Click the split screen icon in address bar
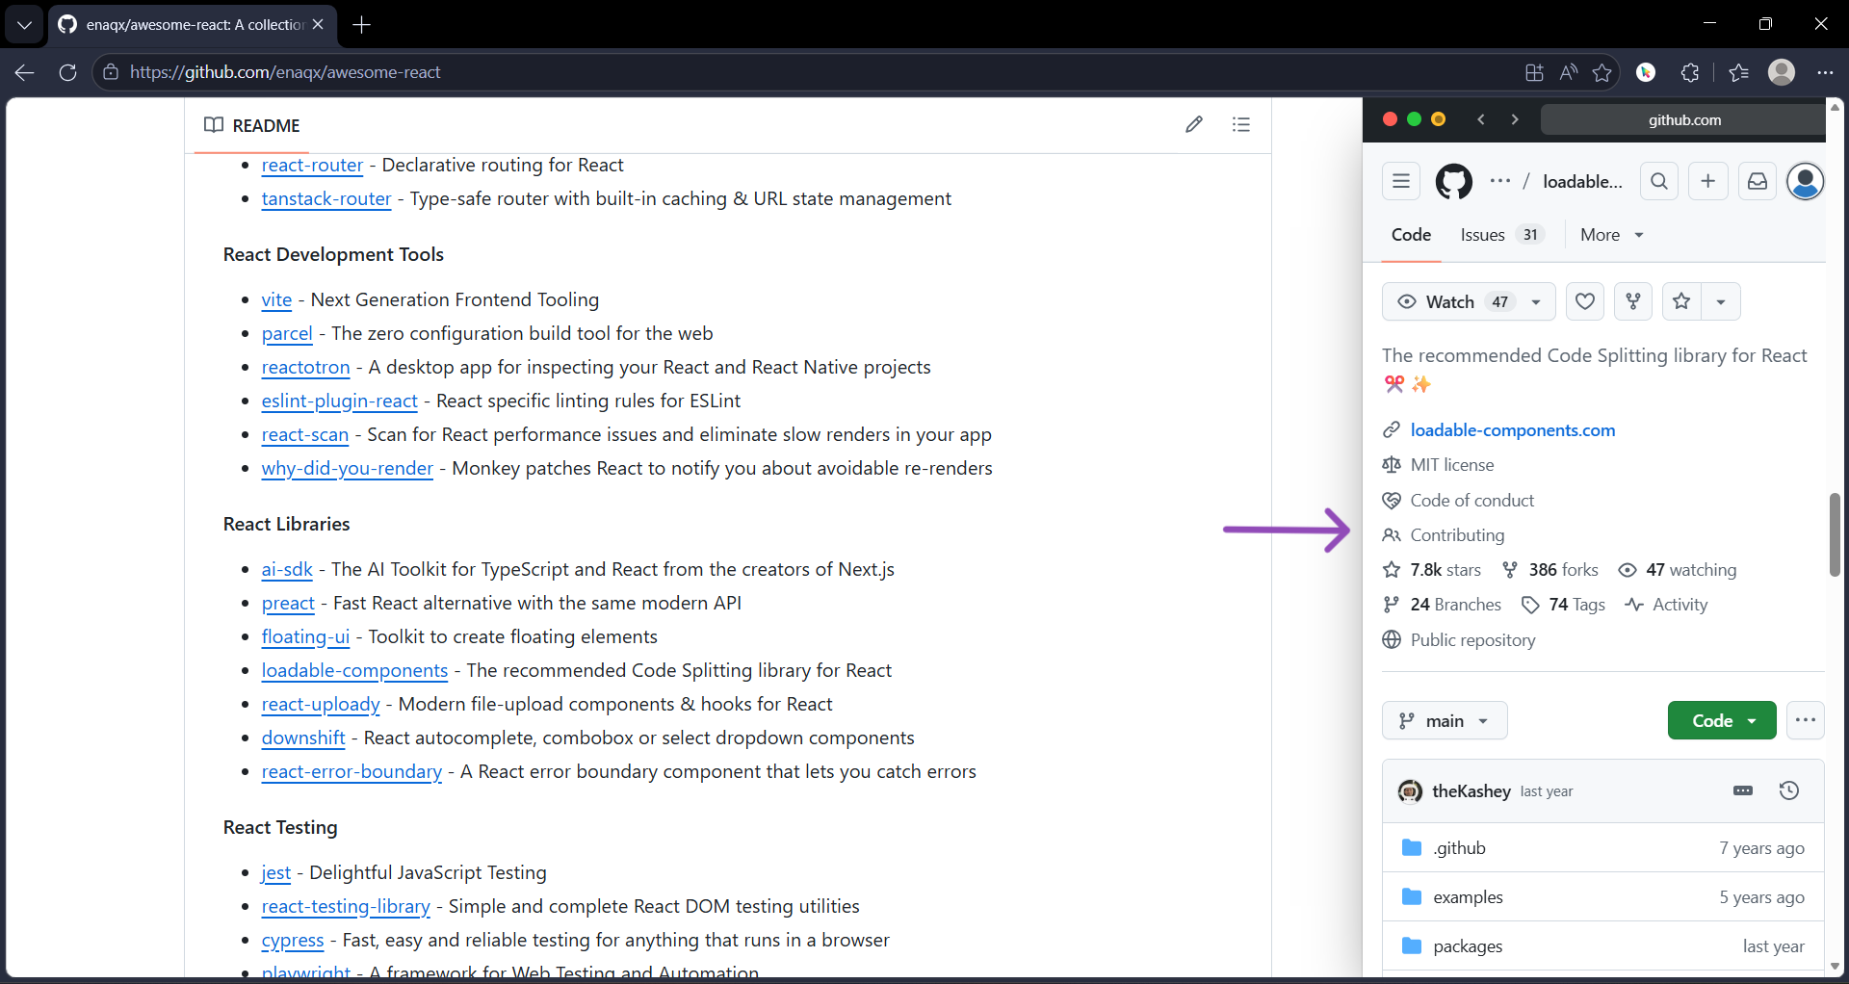1849x984 pixels. [1534, 72]
